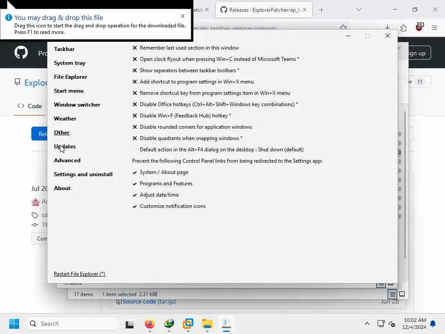Open Firefox from the taskbar

[149, 324]
